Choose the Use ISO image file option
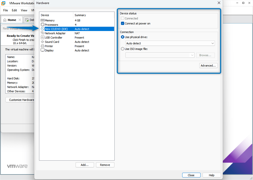This screenshot has width=253, height=180. [x=122, y=49]
